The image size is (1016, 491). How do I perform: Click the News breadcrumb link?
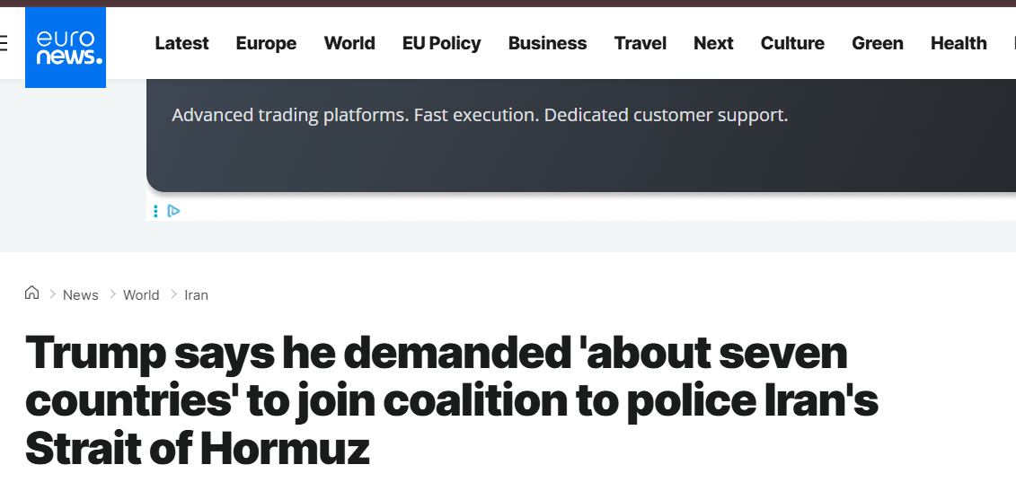click(81, 295)
